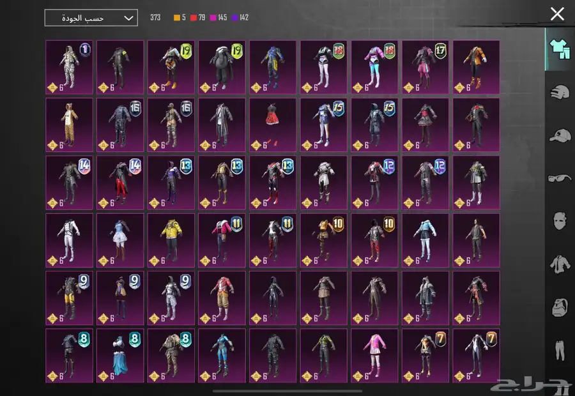Select the pink and cyan outfit with badge 18
575x396 pixels.
(374, 67)
